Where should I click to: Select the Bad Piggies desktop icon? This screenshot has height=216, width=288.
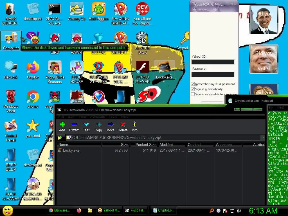coord(99,11)
